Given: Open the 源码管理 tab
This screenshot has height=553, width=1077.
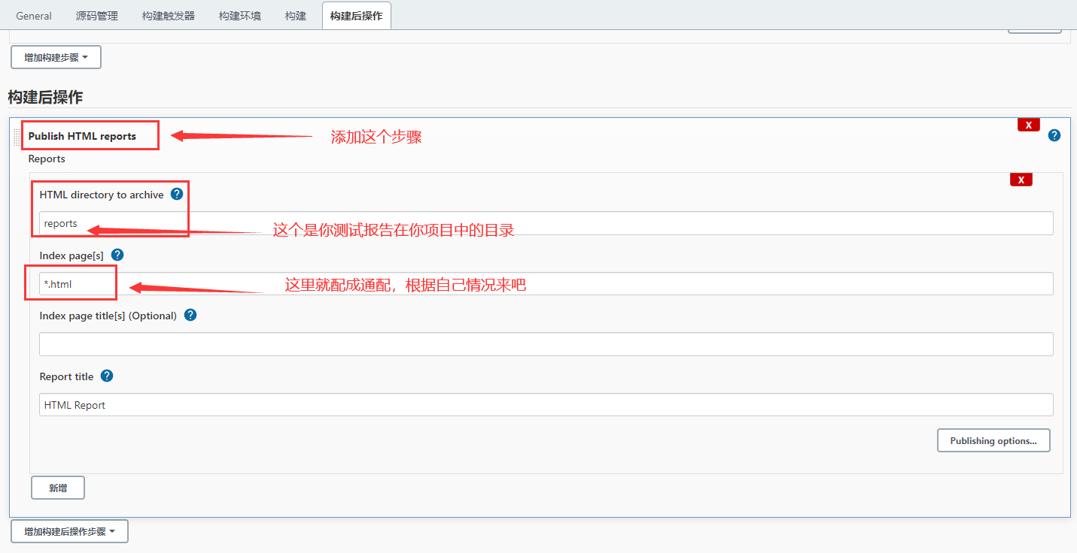Looking at the screenshot, I should tap(97, 16).
